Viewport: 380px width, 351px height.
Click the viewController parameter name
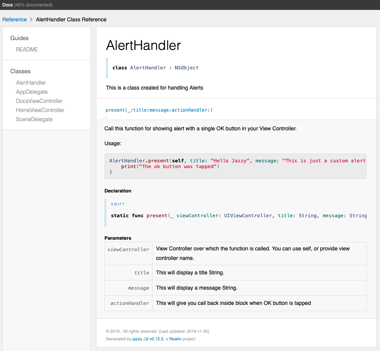click(x=128, y=249)
